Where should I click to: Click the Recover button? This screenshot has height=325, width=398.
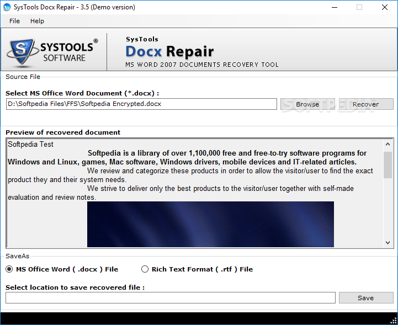tap(366, 104)
